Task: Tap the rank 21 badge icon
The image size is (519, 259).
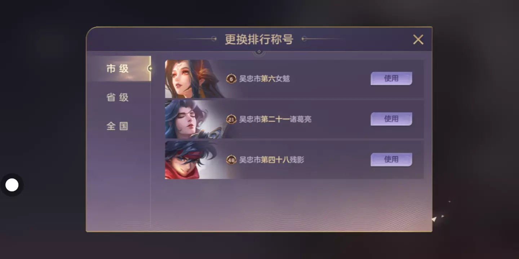Action: (x=231, y=119)
